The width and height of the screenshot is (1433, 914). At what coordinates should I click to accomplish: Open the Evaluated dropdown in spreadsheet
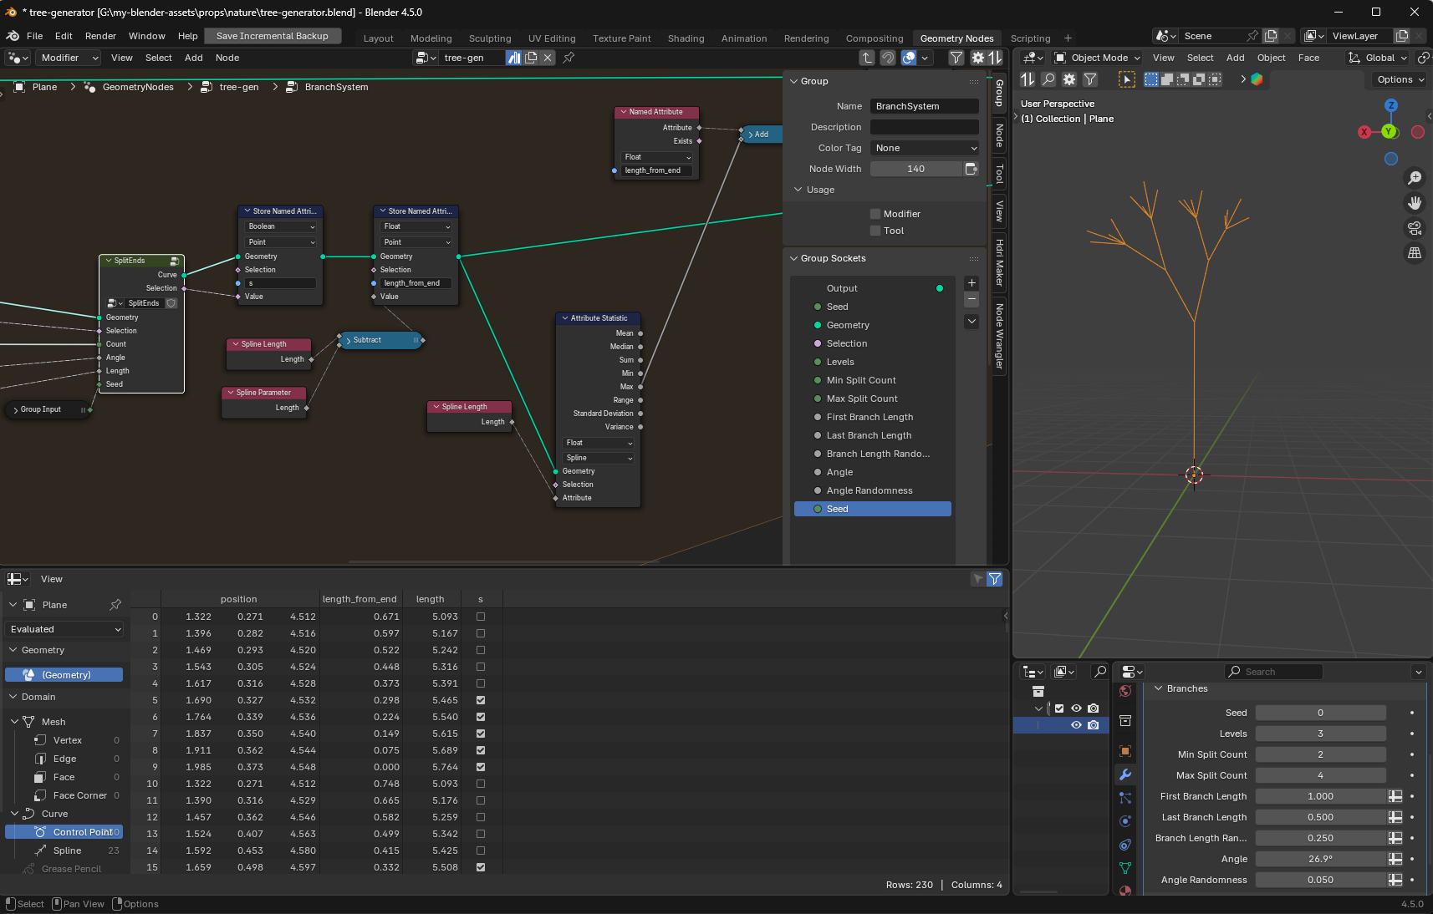coord(65,629)
